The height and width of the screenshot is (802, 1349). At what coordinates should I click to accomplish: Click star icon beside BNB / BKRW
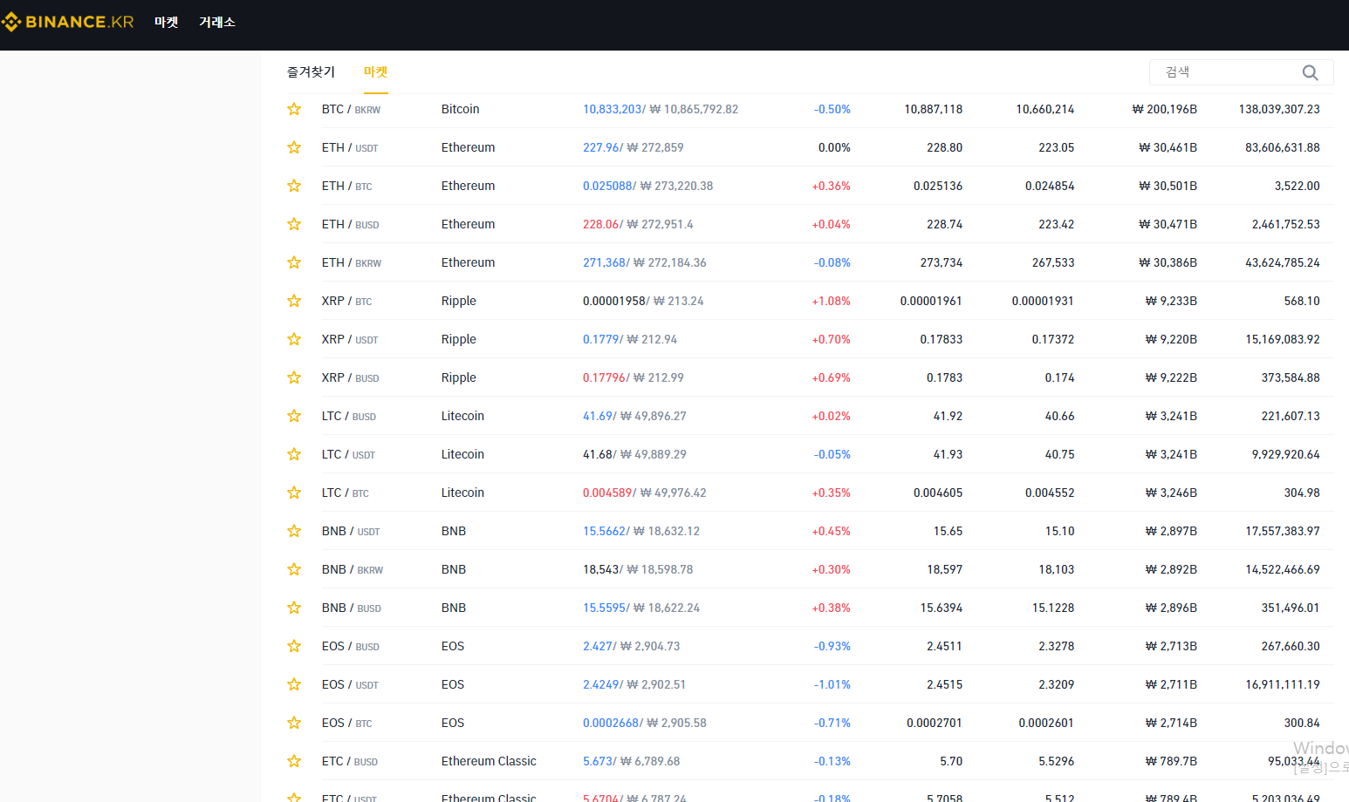tap(294, 569)
